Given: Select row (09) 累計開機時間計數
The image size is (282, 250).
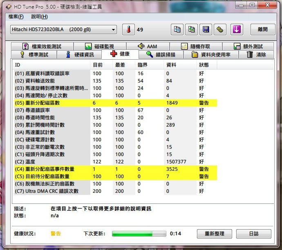Looking at the screenshot, I should (116, 125).
